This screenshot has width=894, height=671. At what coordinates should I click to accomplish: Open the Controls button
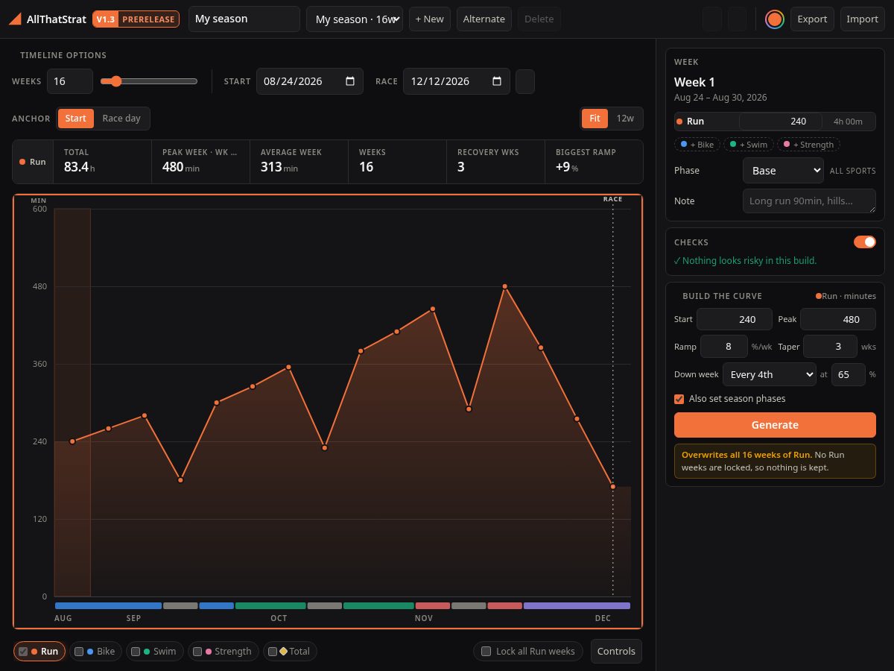(x=616, y=652)
